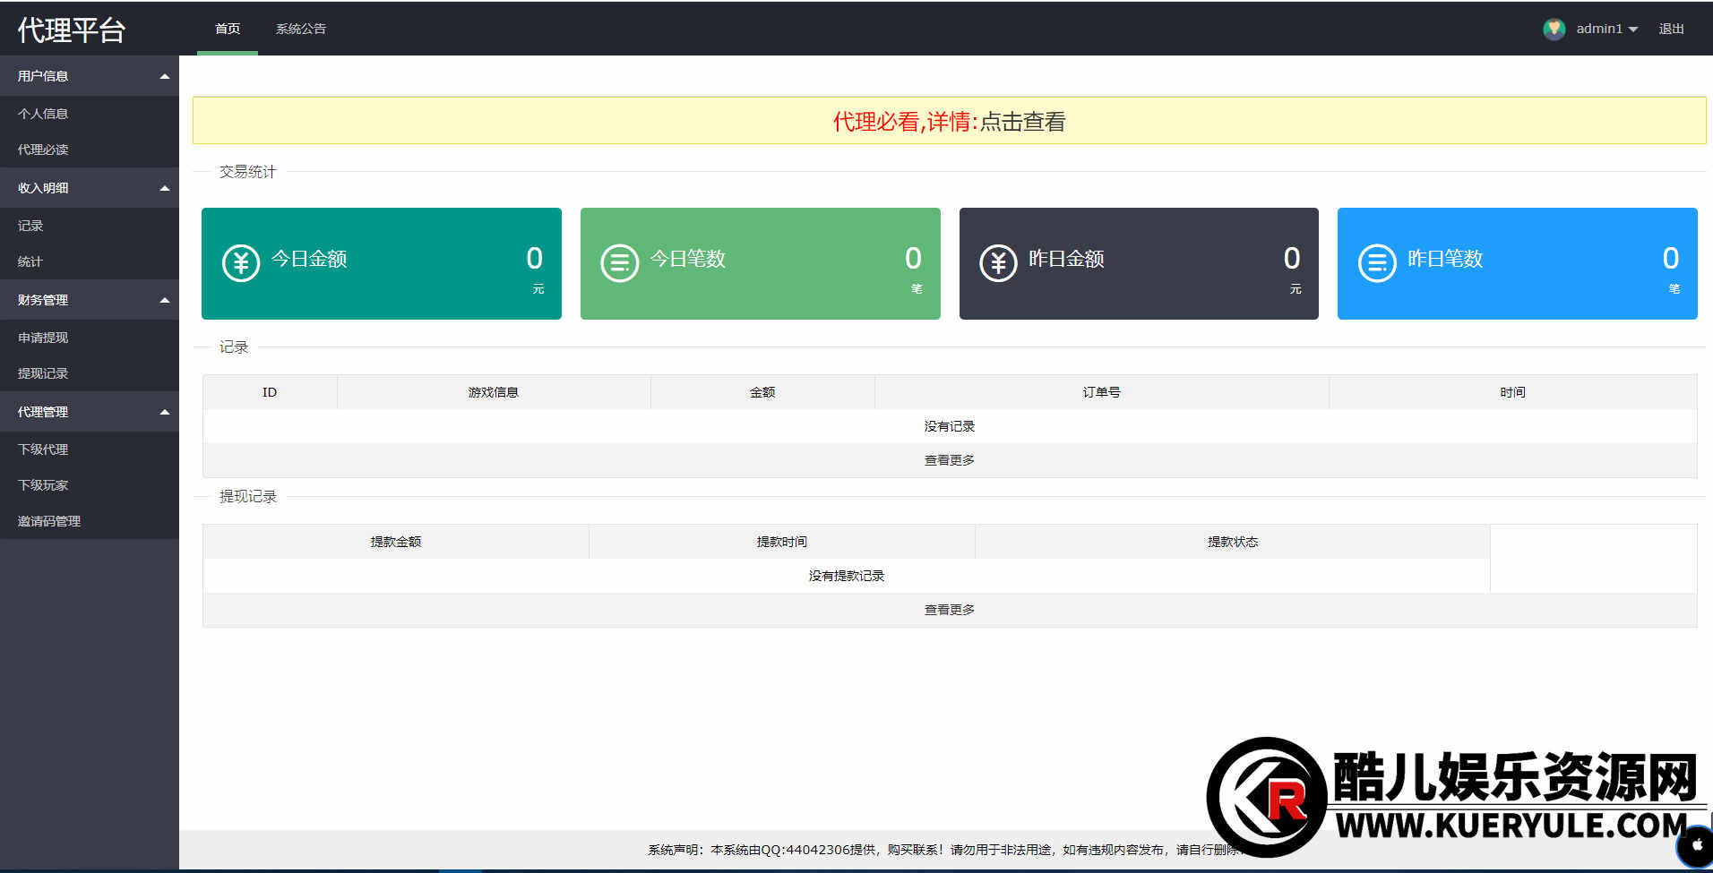
Task: Click 查看更多 under the 记录 table
Action: click(949, 460)
